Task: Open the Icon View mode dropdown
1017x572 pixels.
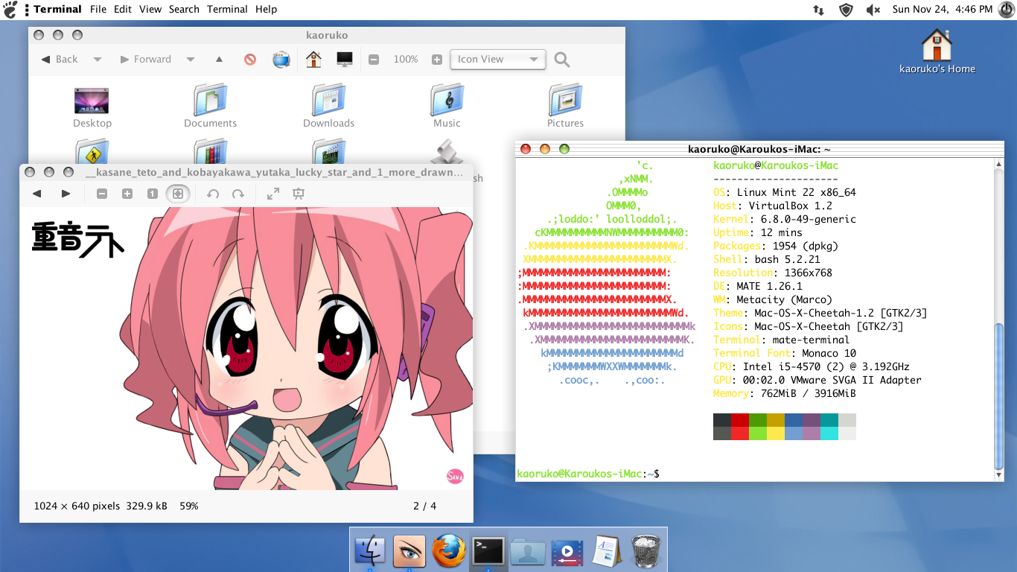Action: coord(498,60)
